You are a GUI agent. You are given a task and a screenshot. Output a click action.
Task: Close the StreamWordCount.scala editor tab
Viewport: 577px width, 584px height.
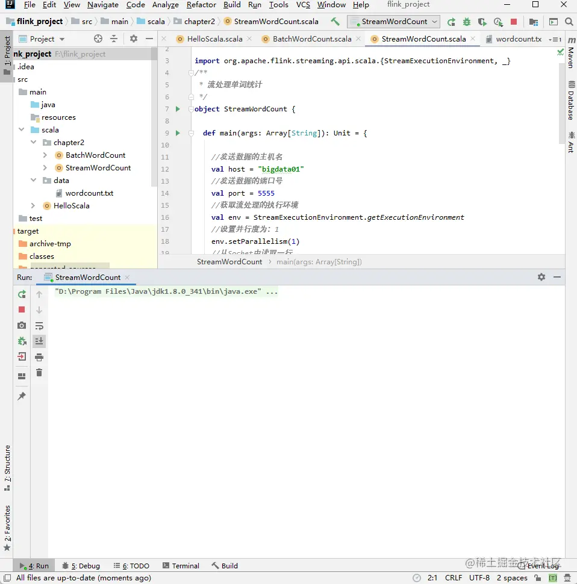click(x=473, y=39)
